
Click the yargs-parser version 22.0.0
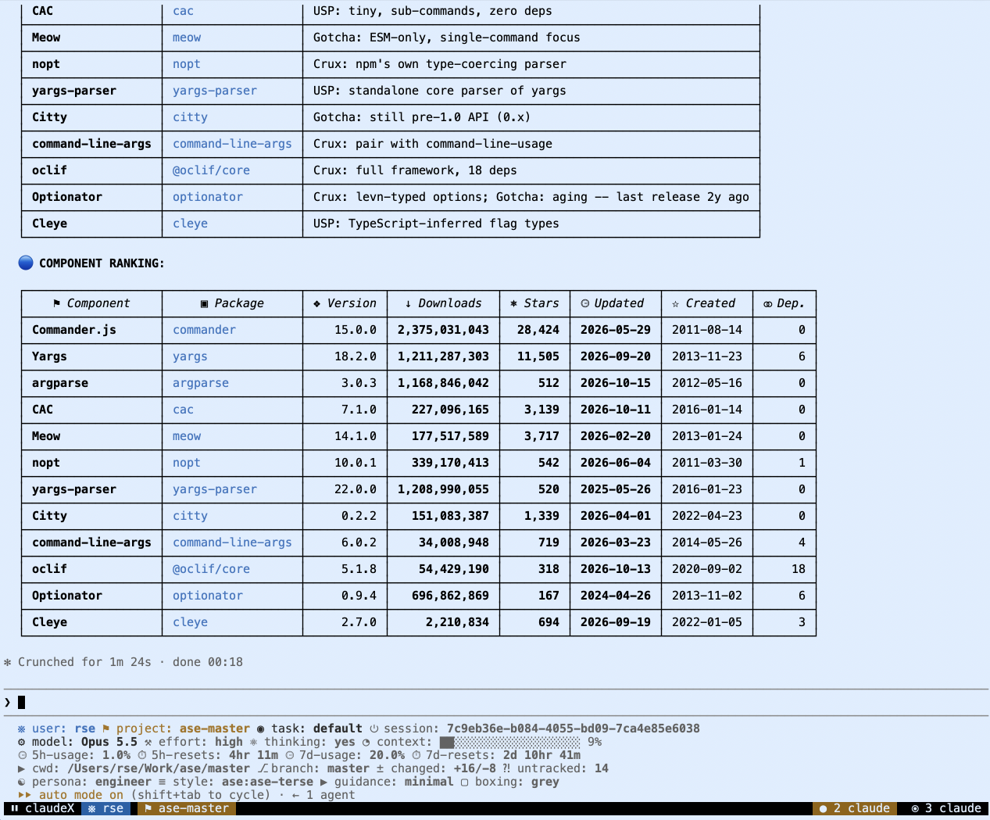pos(356,489)
